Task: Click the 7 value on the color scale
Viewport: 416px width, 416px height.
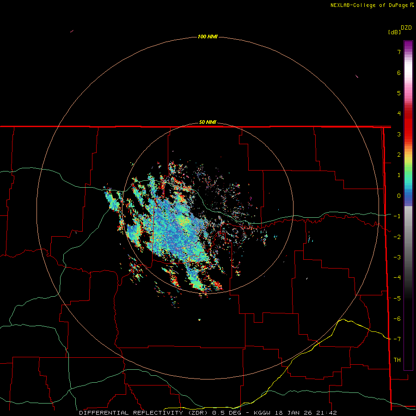Action: tap(399, 52)
